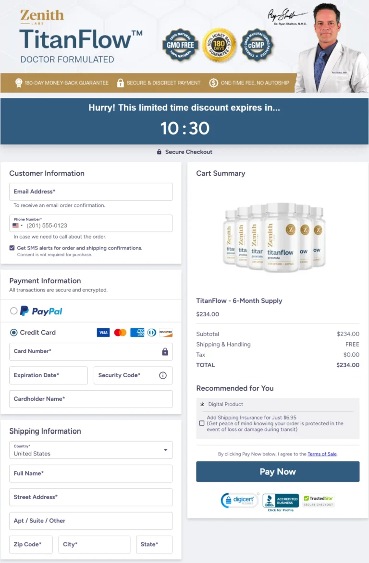This screenshot has width=369, height=563.
Task: Open the State field
Action: [x=154, y=544]
